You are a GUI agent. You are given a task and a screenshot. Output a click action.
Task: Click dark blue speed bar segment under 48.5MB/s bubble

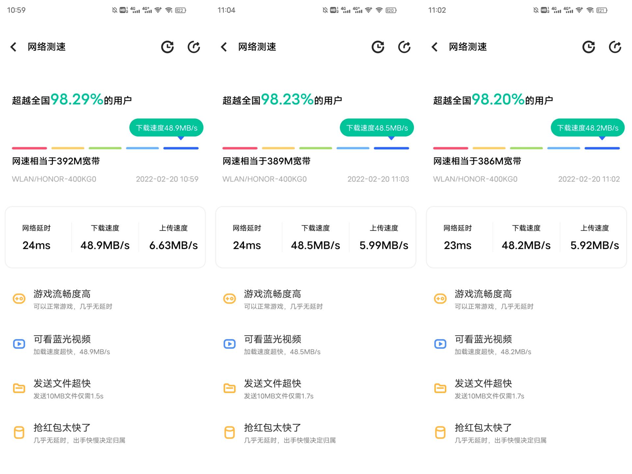(391, 148)
